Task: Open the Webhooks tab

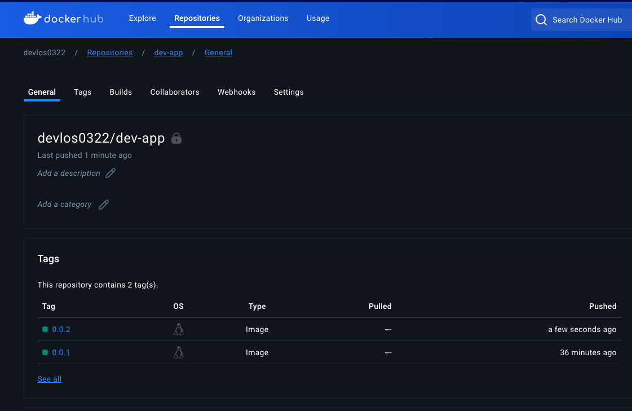Action: click(236, 92)
